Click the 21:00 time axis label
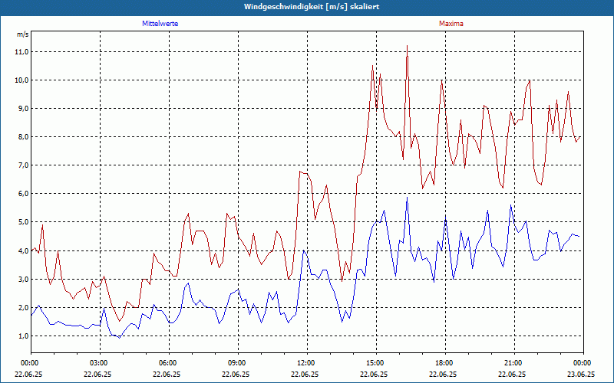Viewport: 614px width, 383px height. 514,363
